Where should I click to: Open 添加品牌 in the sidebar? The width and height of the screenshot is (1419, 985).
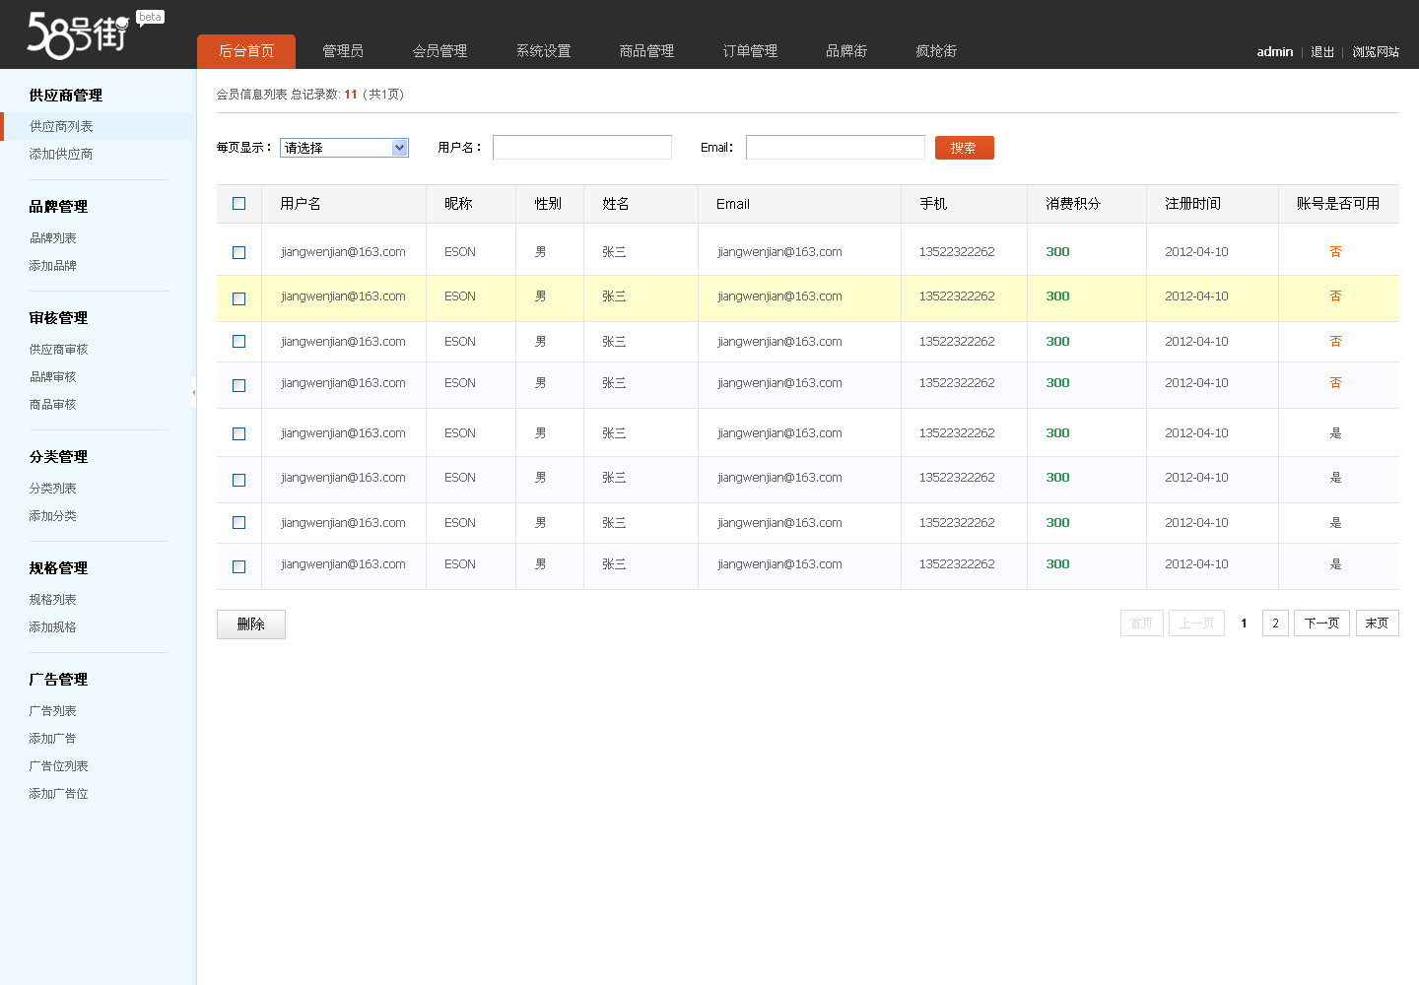[x=53, y=265]
